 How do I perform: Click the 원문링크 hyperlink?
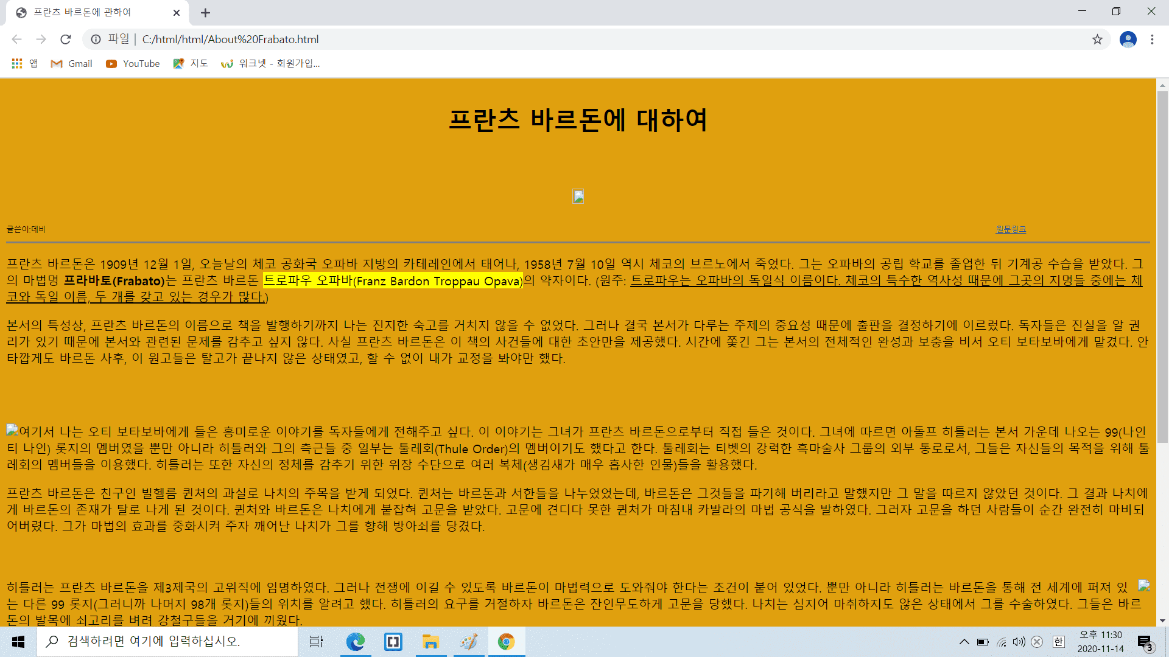coord(1011,229)
